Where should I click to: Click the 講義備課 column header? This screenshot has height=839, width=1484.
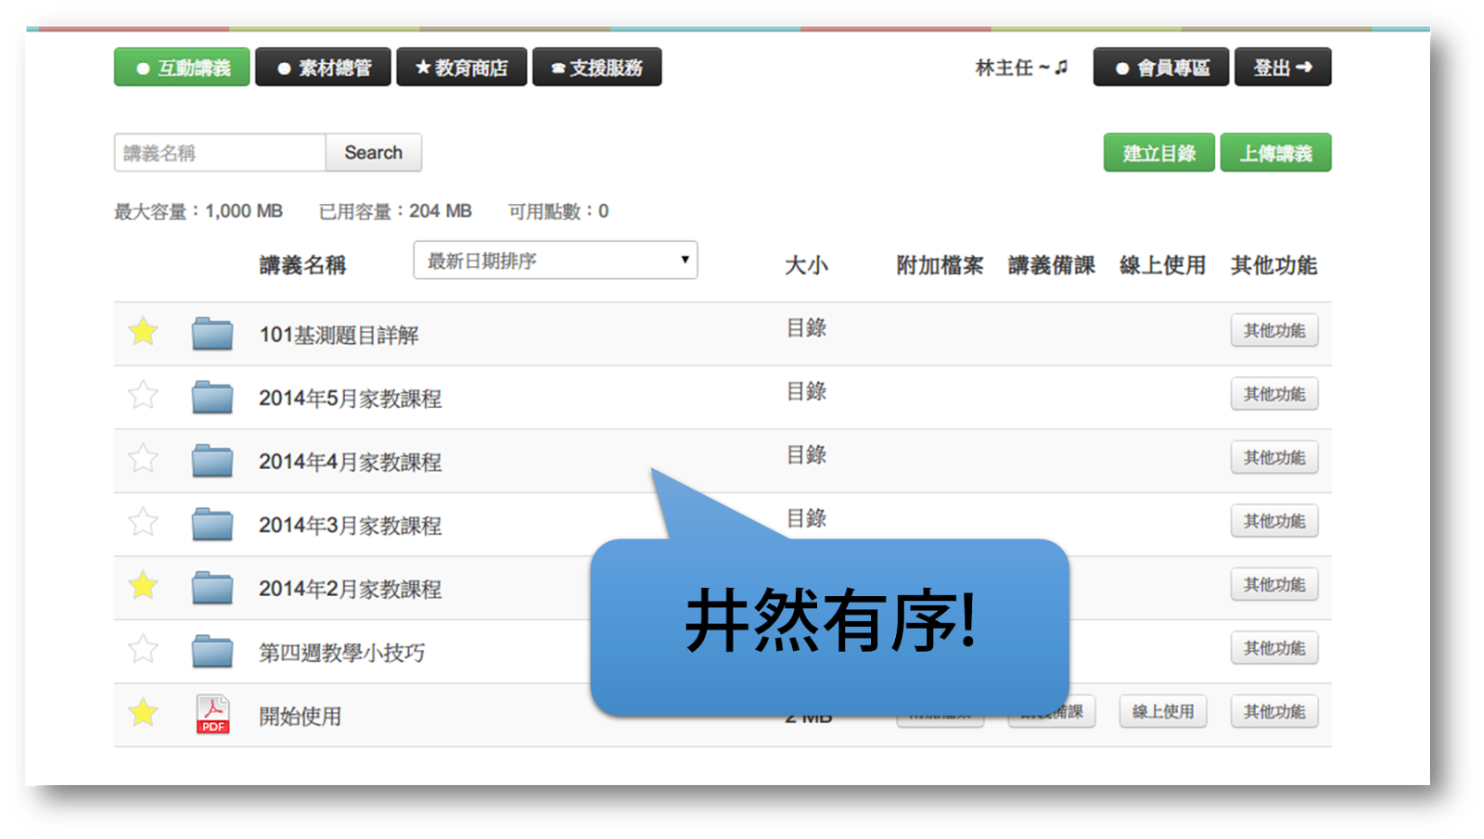click(x=1052, y=265)
